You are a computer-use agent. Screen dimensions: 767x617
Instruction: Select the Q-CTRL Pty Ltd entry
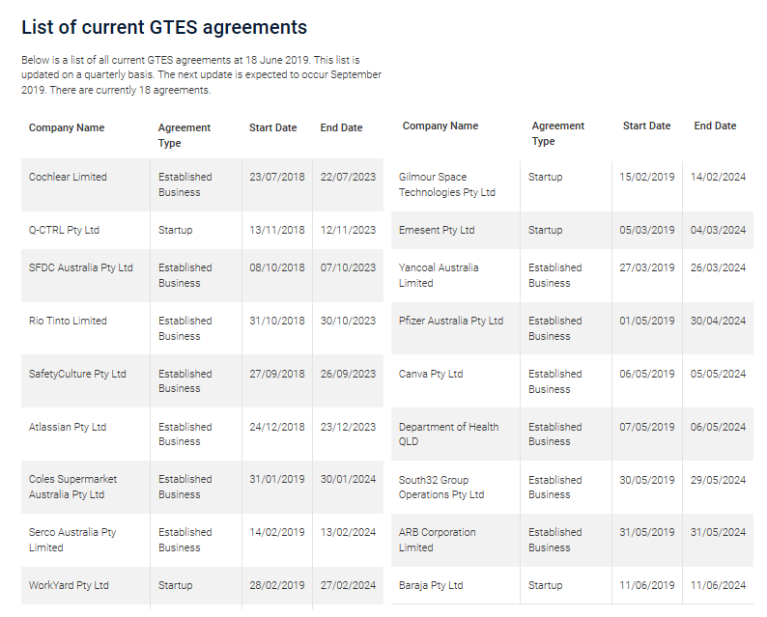coord(64,230)
